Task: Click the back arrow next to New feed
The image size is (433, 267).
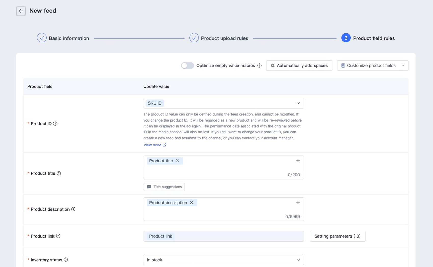Action: coord(21,11)
